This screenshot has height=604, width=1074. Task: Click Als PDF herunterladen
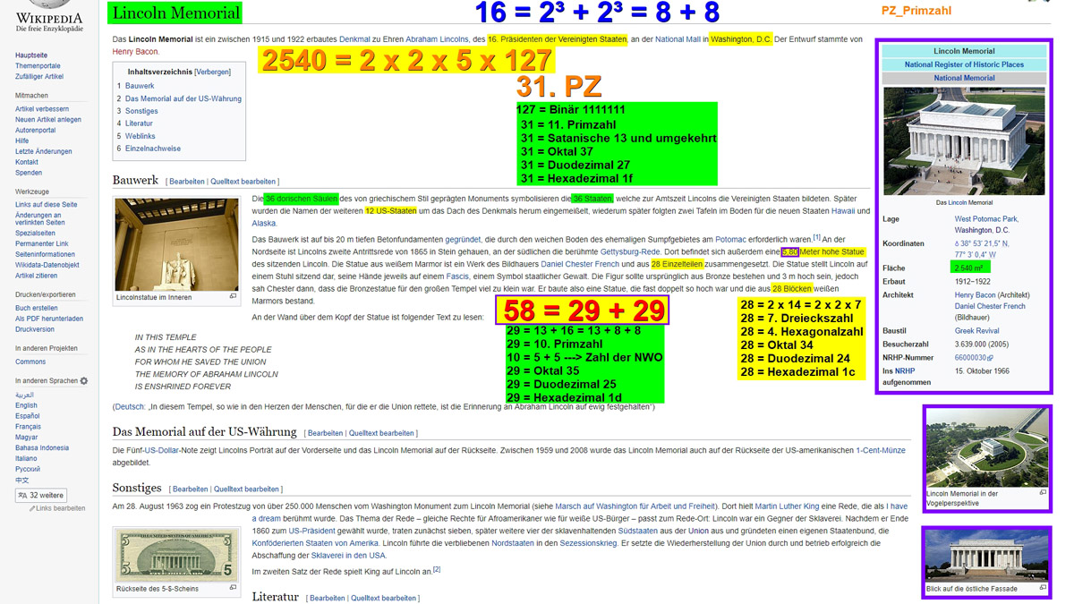(49, 319)
